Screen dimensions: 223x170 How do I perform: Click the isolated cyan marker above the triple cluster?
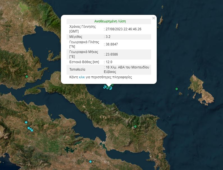tap(26, 122)
